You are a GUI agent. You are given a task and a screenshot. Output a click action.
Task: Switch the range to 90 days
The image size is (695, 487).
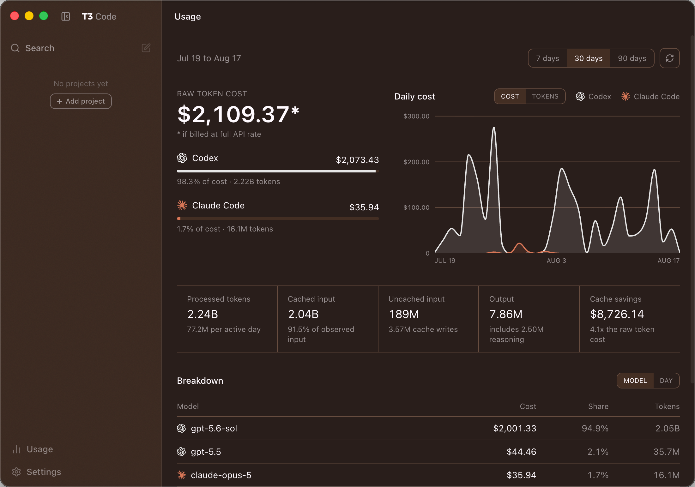tap(632, 58)
